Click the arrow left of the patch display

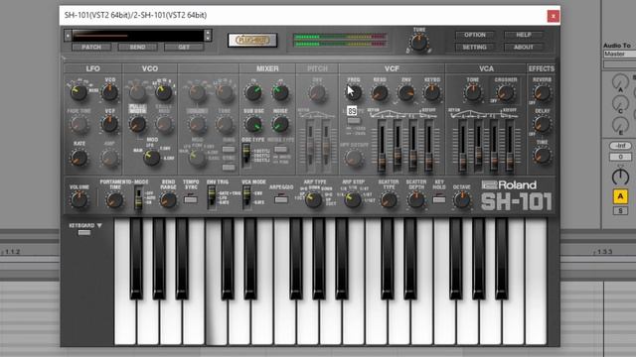coord(68,36)
